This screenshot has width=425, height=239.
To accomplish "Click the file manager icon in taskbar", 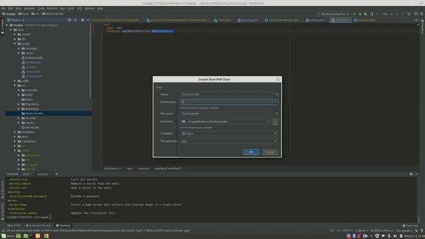I will (26, 236).
